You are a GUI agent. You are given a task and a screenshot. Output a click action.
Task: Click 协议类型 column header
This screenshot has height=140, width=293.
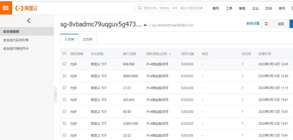[x=97, y=54]
